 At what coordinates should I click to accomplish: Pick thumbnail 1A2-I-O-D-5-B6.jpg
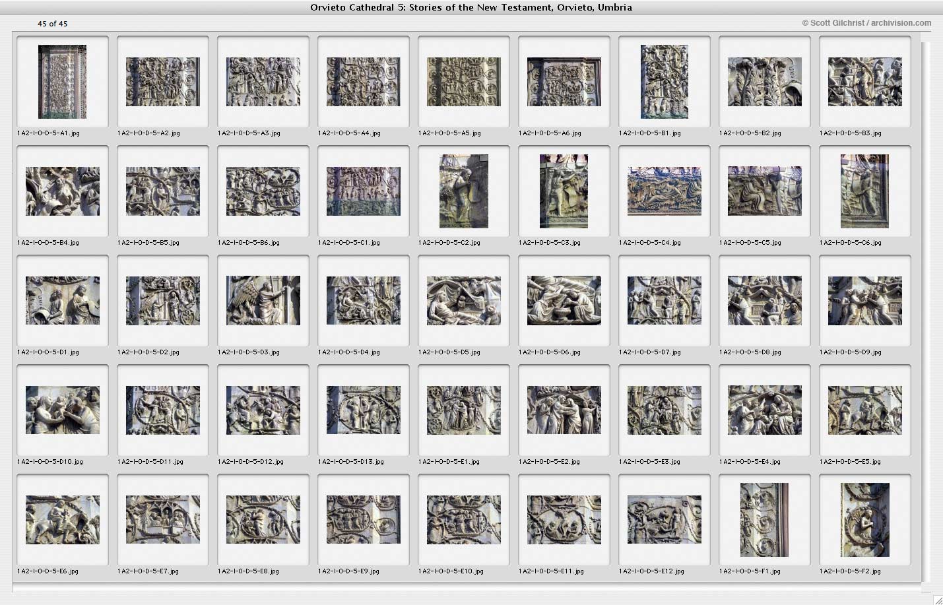pos(263,191)
